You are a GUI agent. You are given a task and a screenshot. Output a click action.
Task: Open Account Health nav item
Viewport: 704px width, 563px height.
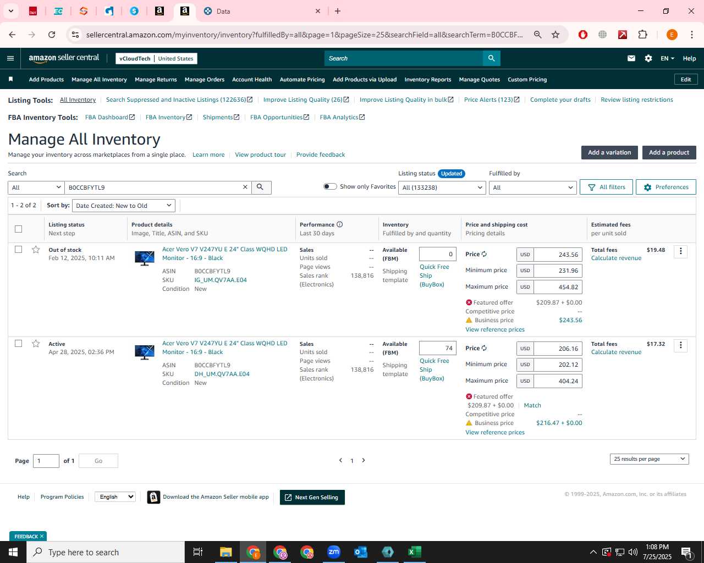coord(252,79)
